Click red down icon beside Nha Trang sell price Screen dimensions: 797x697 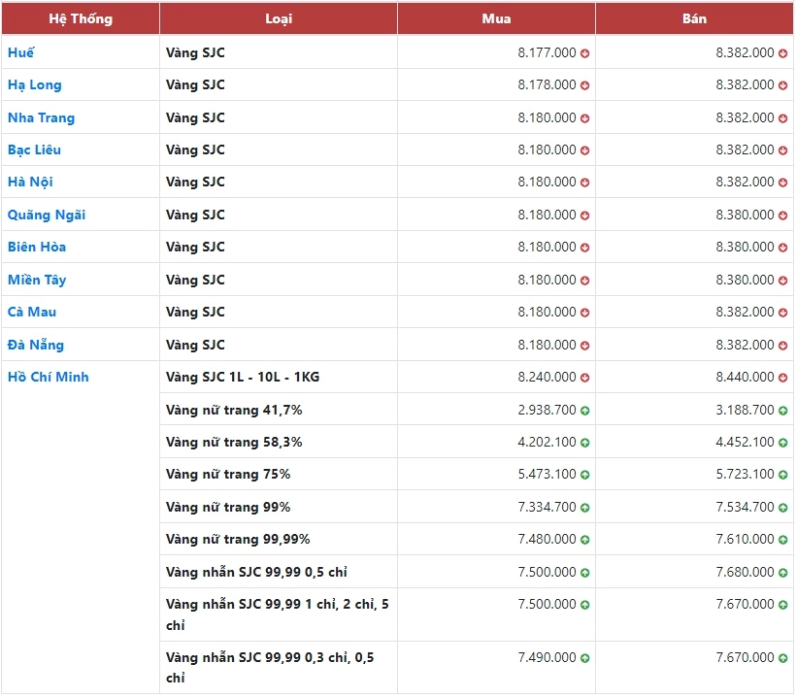(x=782, y=118)
